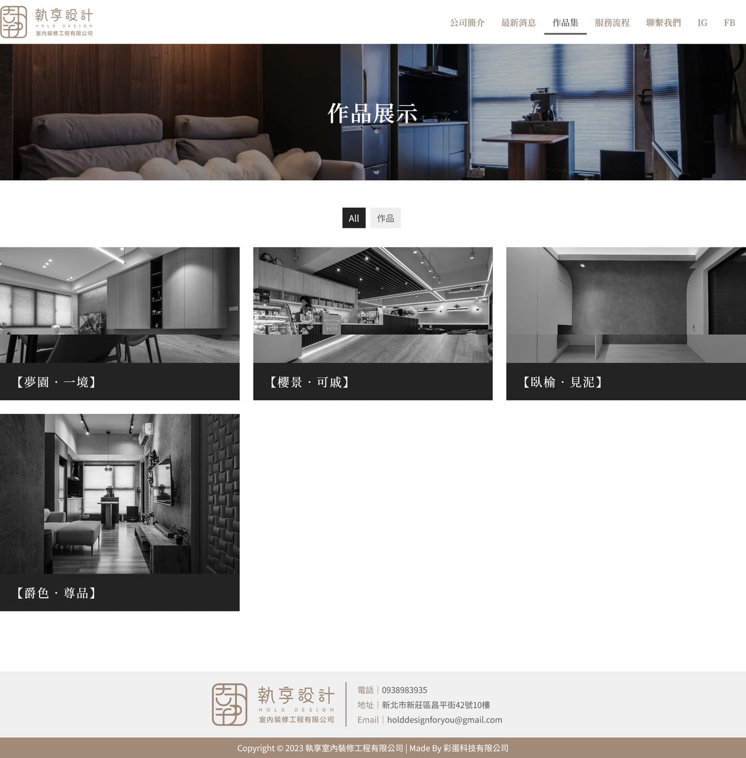The height and width of the screenshot is (758, 746).
Task: Open the 公司簡介 menu item
Action: click(467, 23)
